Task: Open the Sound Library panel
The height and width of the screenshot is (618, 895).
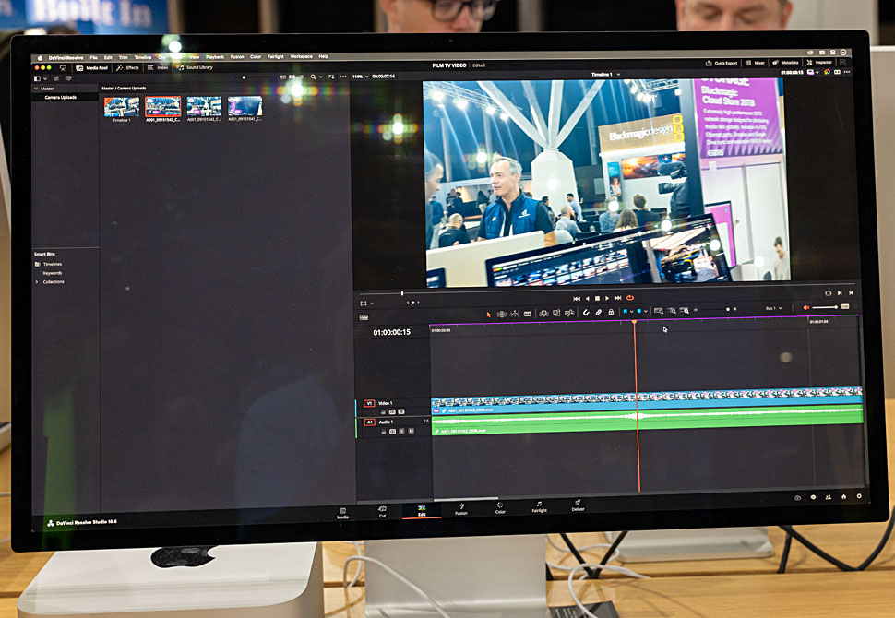Action: [196, 67]
